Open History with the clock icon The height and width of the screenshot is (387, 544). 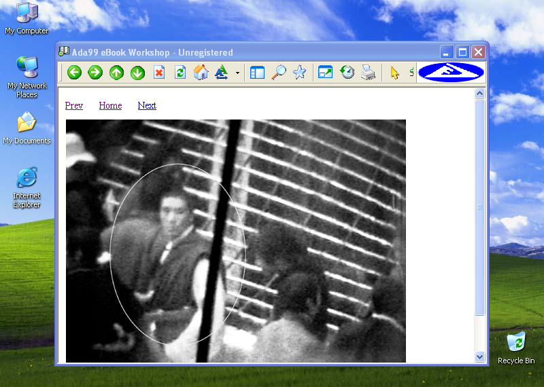tap(347, 73)
